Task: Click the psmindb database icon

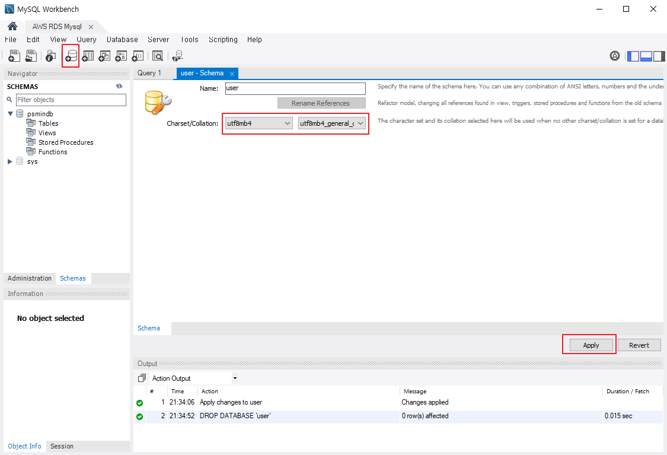Action: (20, 114)
